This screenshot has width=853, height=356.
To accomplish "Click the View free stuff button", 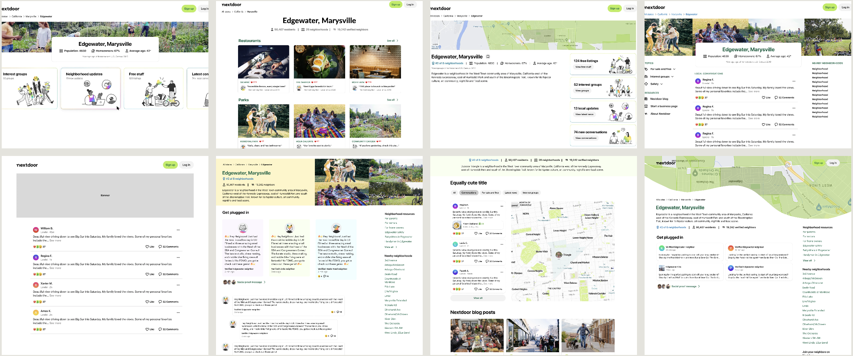I will (x=583, y=67).
